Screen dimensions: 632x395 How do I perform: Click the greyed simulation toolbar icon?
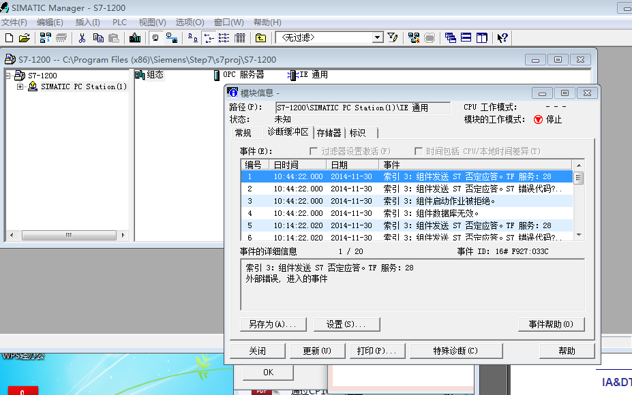coord(430,38)
